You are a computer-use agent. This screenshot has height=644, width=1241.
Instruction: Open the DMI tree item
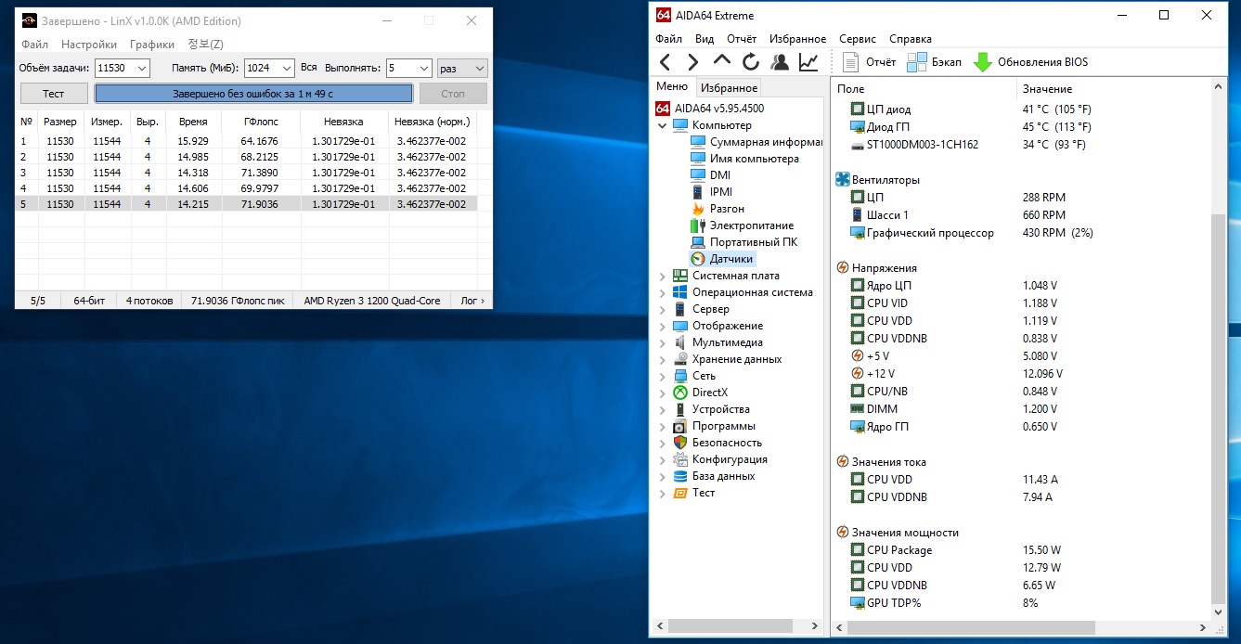pyautogui.click(x=711, y=175)
